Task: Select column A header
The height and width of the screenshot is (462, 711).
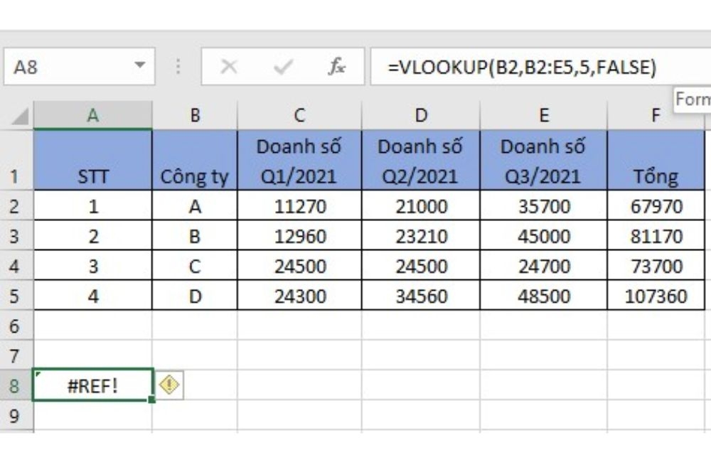Action: [x=93, y=115]
